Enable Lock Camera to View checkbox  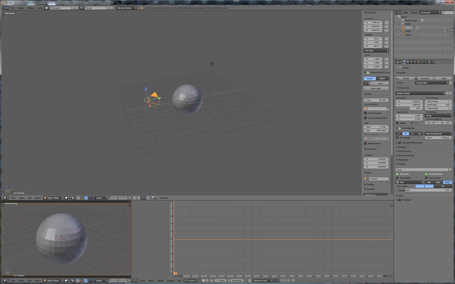(365, 118)
